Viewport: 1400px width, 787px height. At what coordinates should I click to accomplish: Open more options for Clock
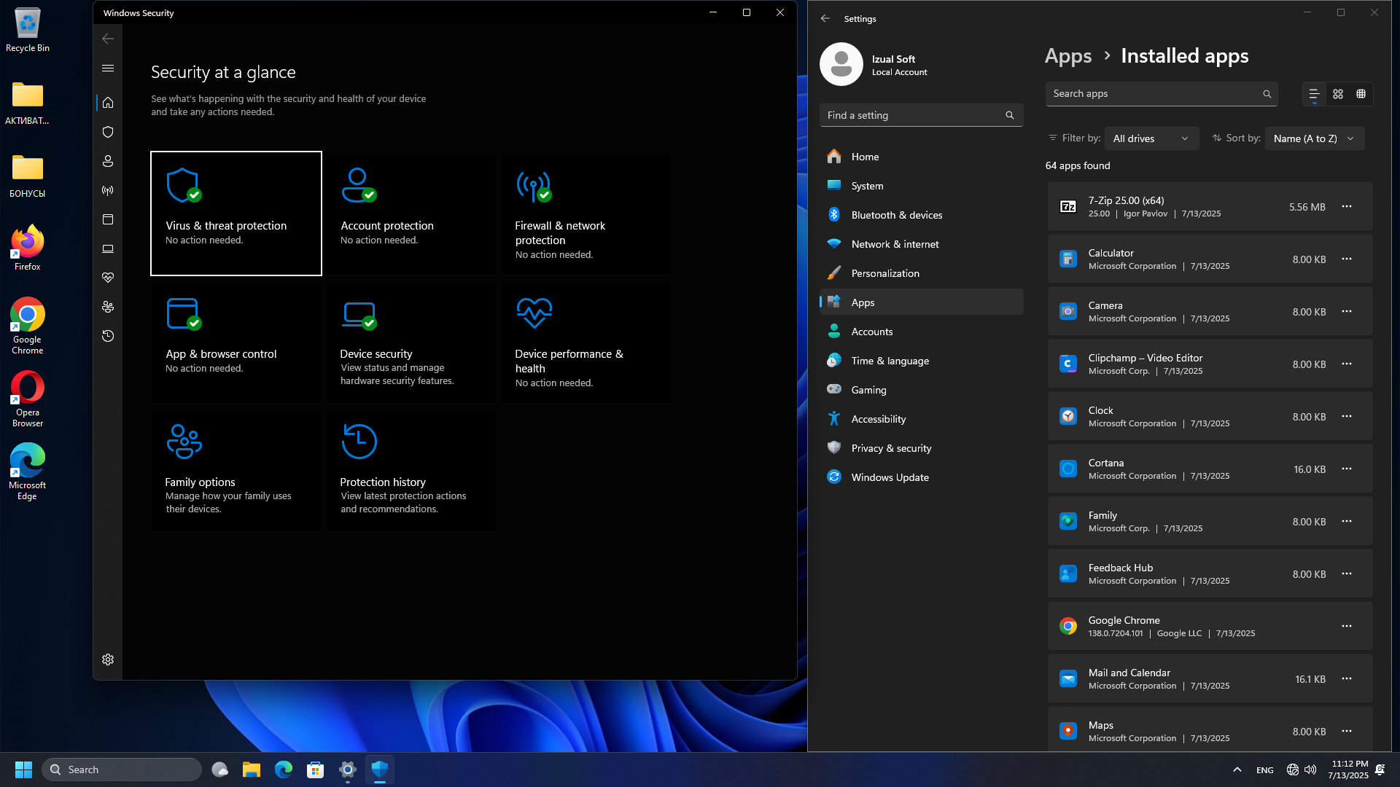click(1347, 417)
